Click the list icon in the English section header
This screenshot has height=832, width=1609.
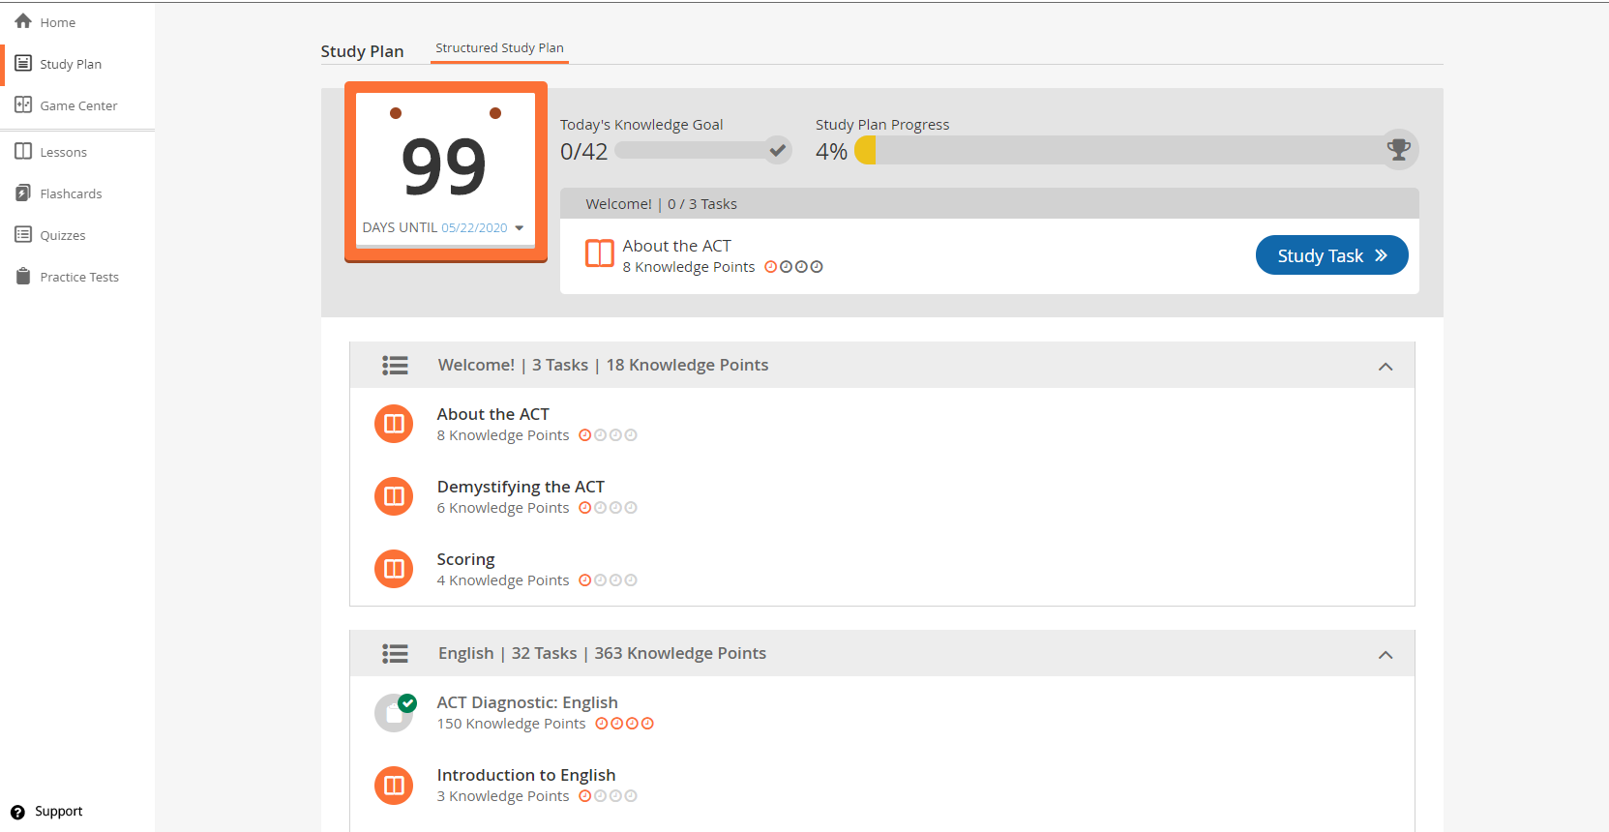click(395, 653)
